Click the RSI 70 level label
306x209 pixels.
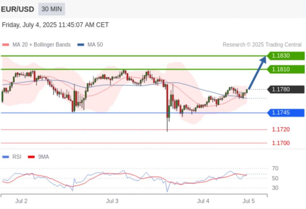[x=275, y=168]
